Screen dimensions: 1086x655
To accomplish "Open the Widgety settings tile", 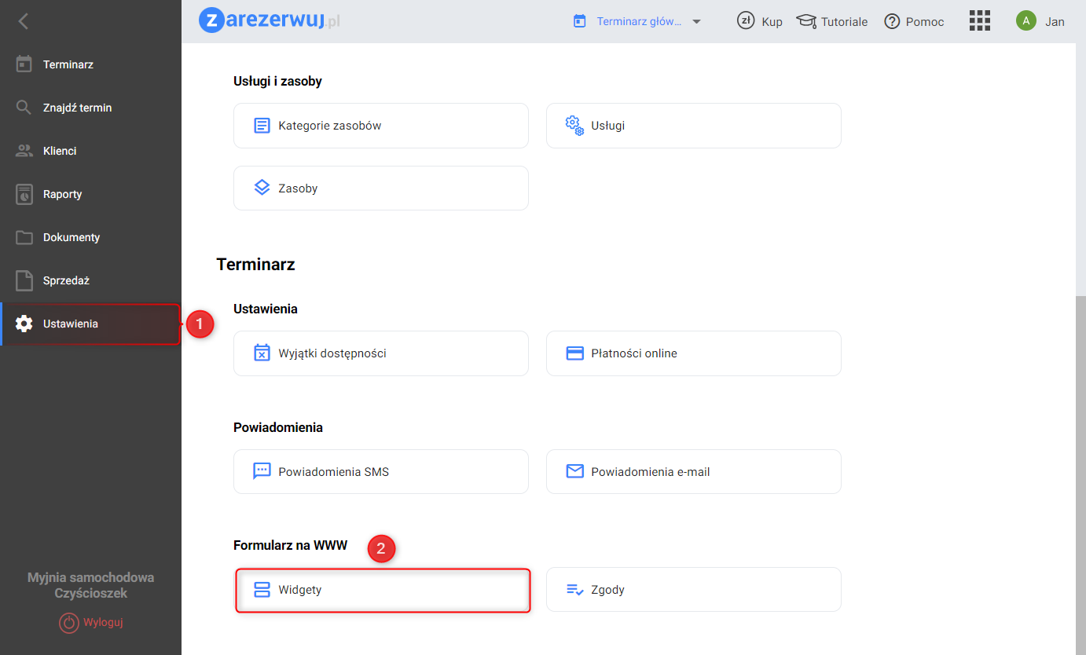I will click(383, 590).
